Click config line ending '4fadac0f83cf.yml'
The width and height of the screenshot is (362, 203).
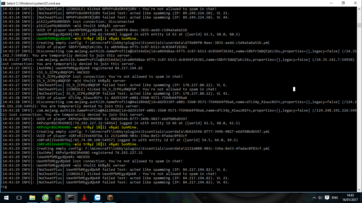(135, 149)
